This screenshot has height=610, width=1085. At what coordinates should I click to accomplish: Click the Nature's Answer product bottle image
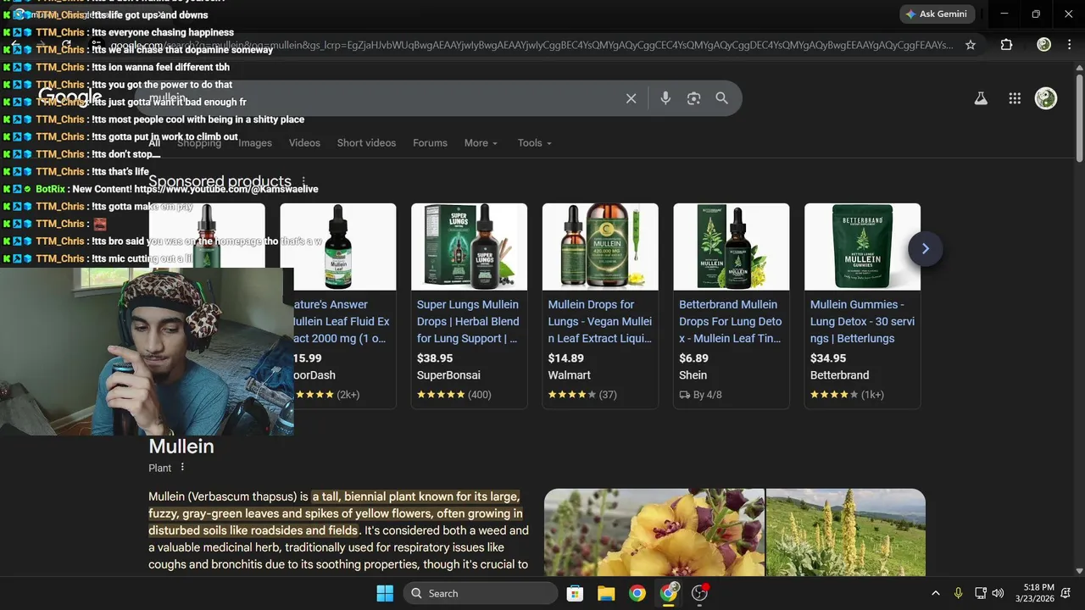[x=338, y=247]
